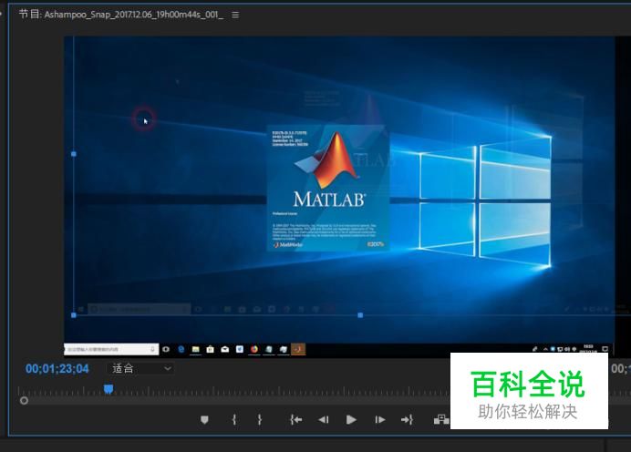This screenshot has width=631, height=452.
Task: Click the Mail icon in the previewed taskbar
Action: tap(225, 349)
